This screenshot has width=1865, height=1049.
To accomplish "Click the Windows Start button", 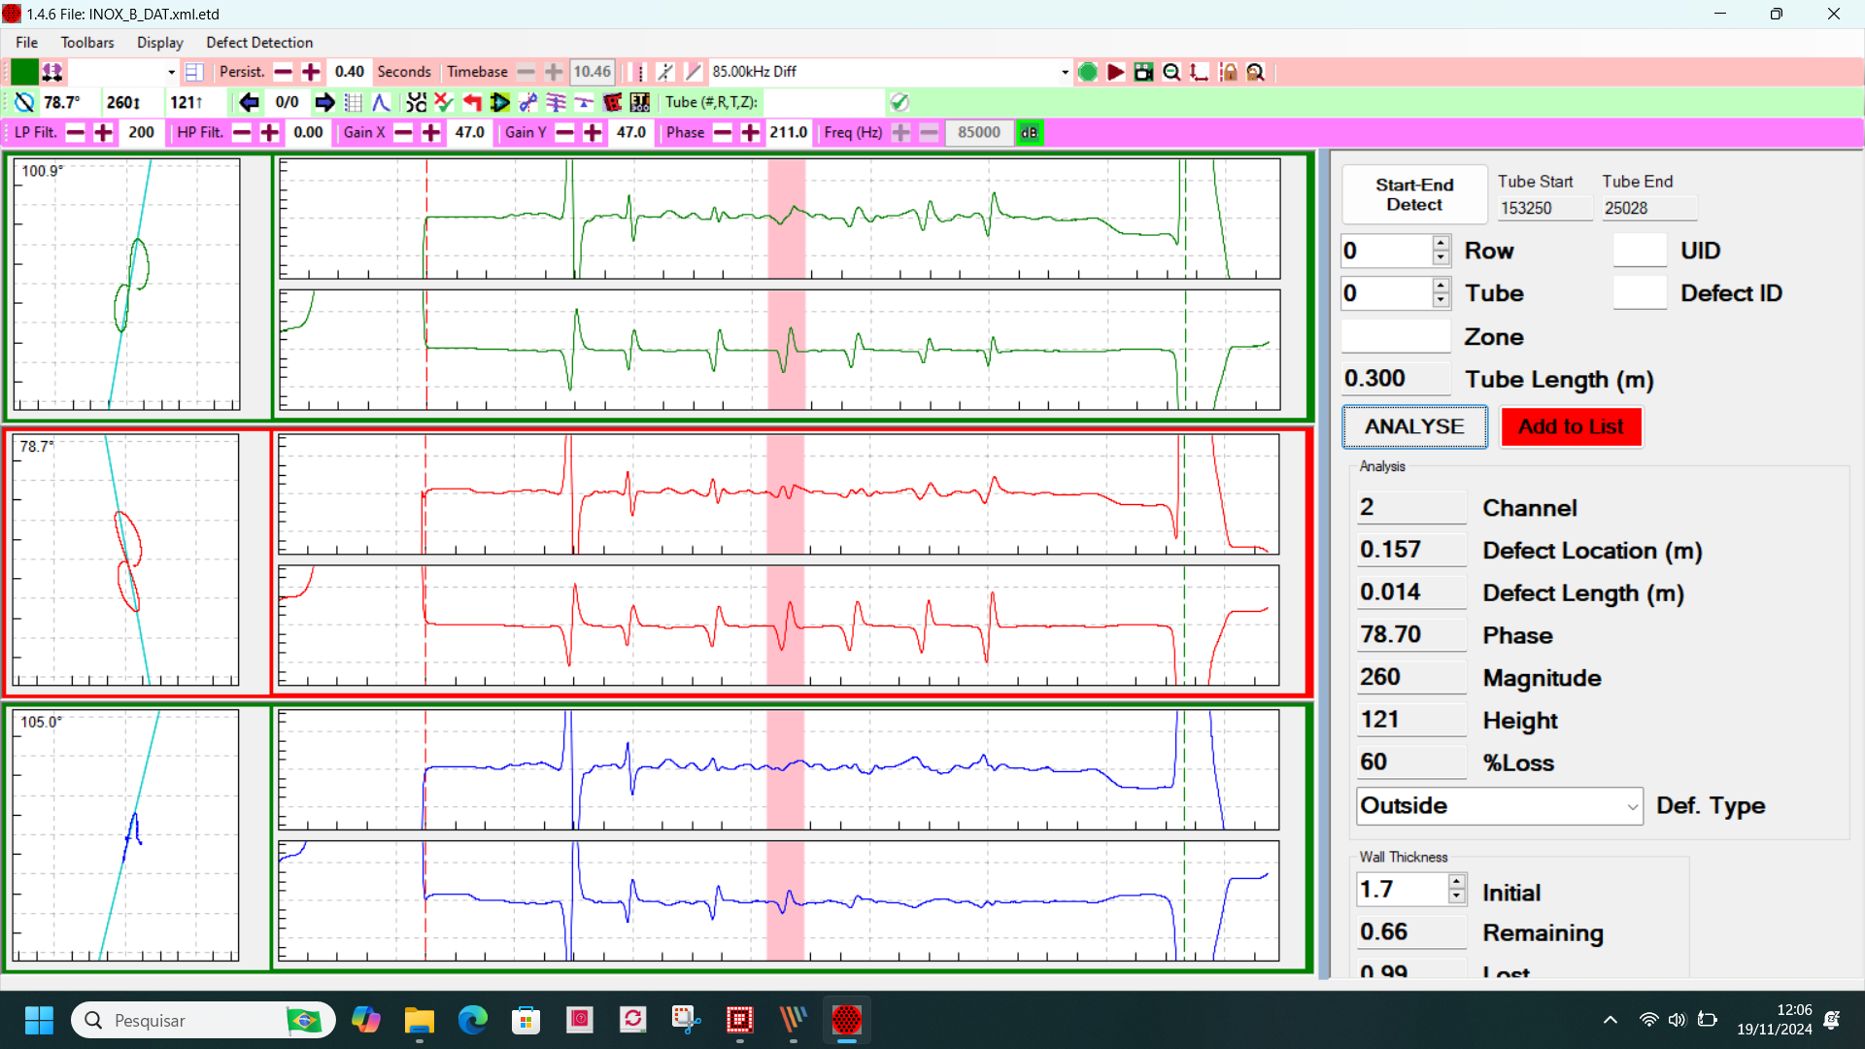I will point(39,1020).
